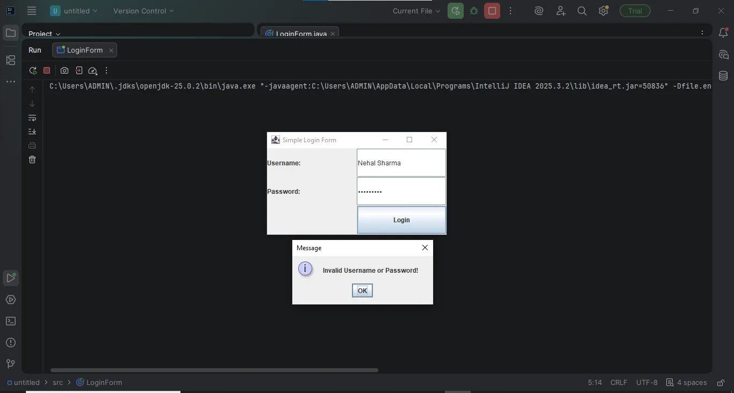Open the 4 spaces indent selector
Viewport: 734px width, 393px height.
(687, 383)
